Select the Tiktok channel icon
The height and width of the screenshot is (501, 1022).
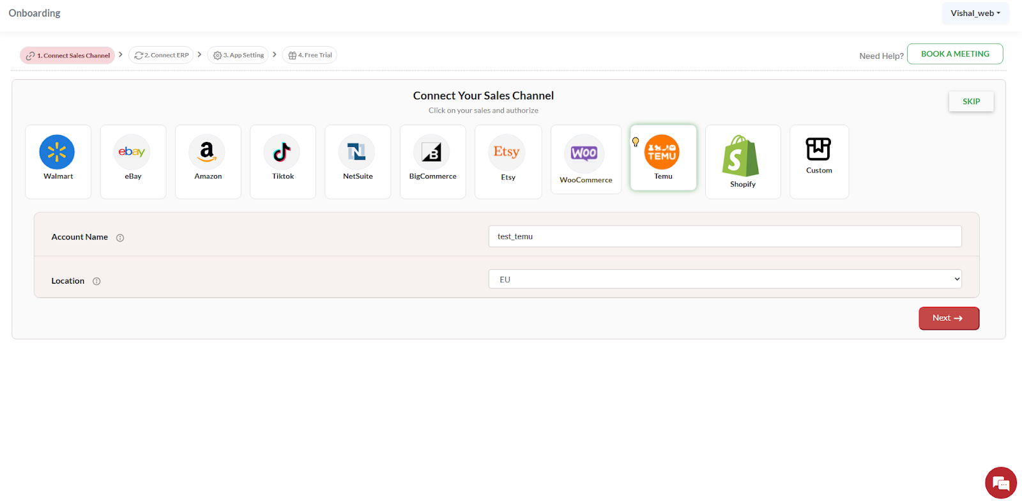pos(282,152)
